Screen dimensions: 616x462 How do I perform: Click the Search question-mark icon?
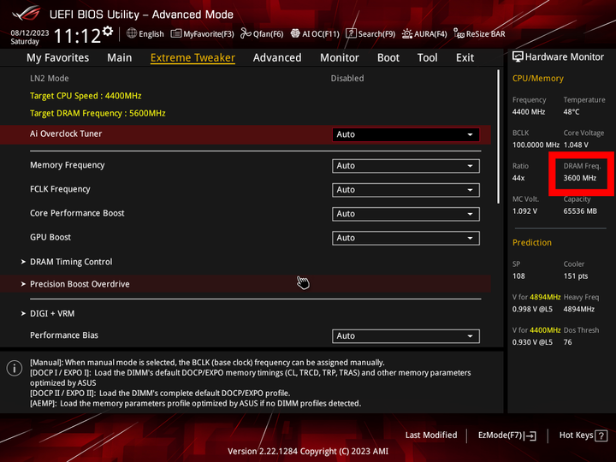351,33
